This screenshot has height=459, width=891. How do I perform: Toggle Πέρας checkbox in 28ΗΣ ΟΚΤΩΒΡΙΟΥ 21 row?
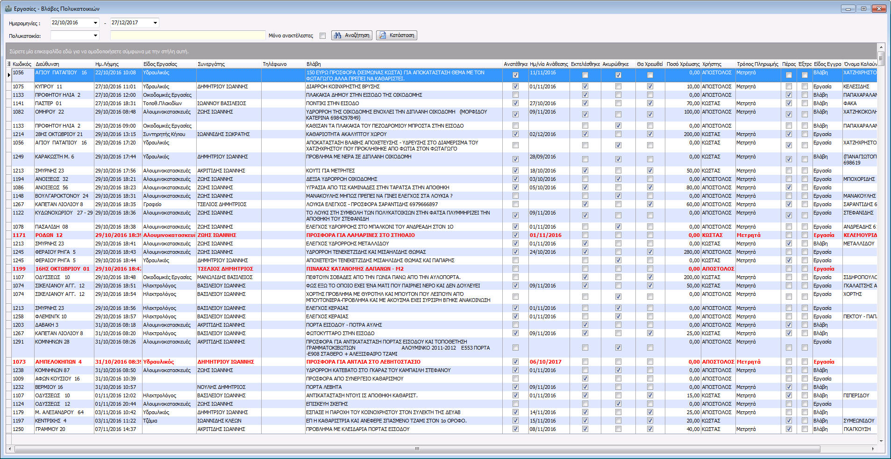[x=789, y=134]
